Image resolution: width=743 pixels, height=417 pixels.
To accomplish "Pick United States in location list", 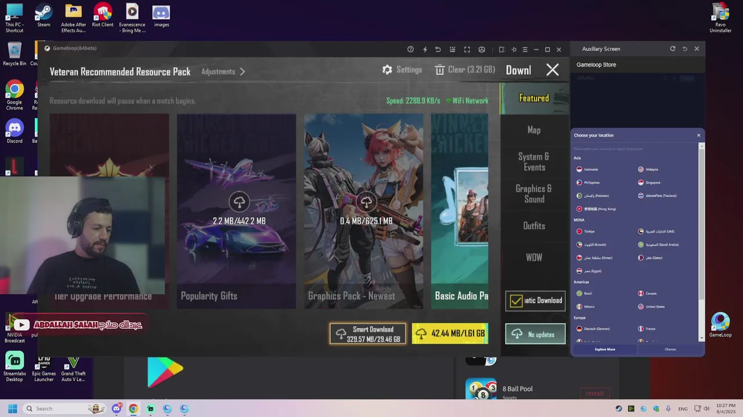I will [651, 307].
